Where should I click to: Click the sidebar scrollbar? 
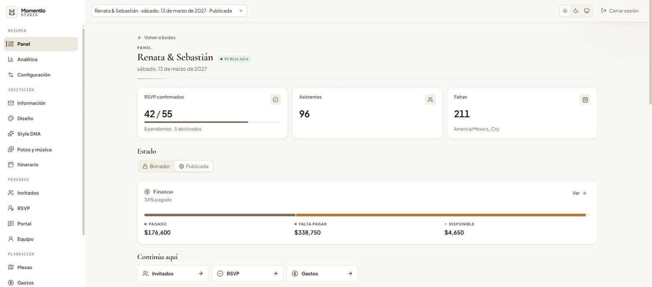(x=84, y=132)
